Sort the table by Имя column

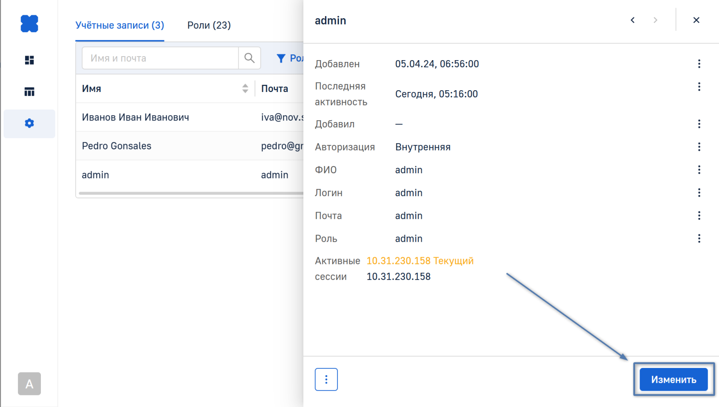tap(245, 88)
